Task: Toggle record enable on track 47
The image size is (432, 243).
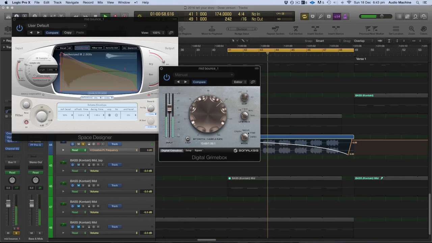Action: point(98,206)
